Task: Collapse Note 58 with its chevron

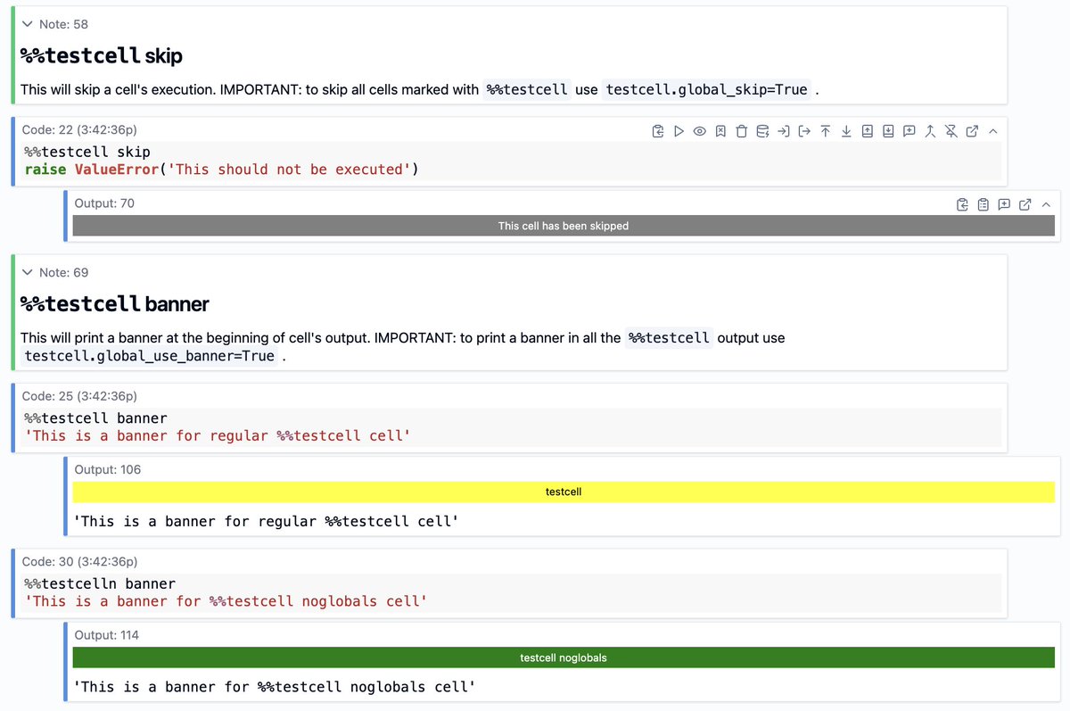Action: click(28, 24)
